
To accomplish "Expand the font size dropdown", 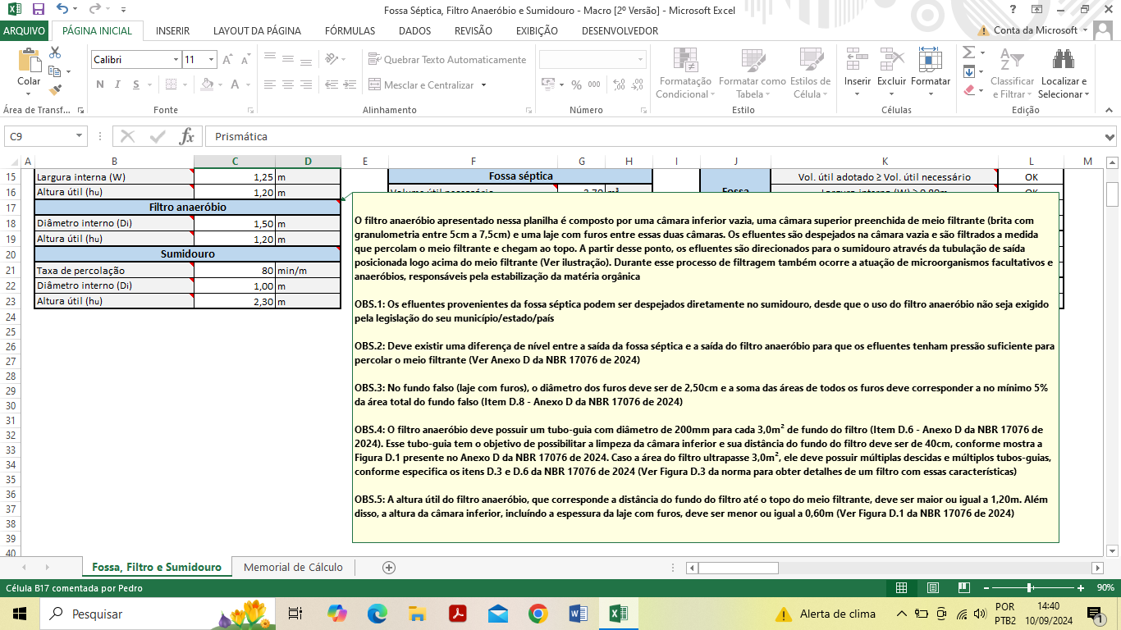I will (x=212, y=60).
